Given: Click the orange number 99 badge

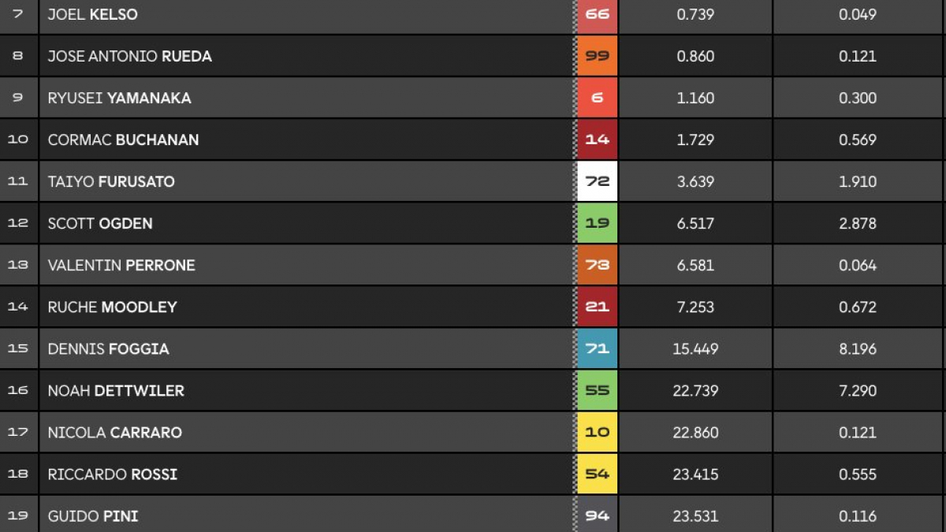Looking at the screenshot, I should coord(597,56).
